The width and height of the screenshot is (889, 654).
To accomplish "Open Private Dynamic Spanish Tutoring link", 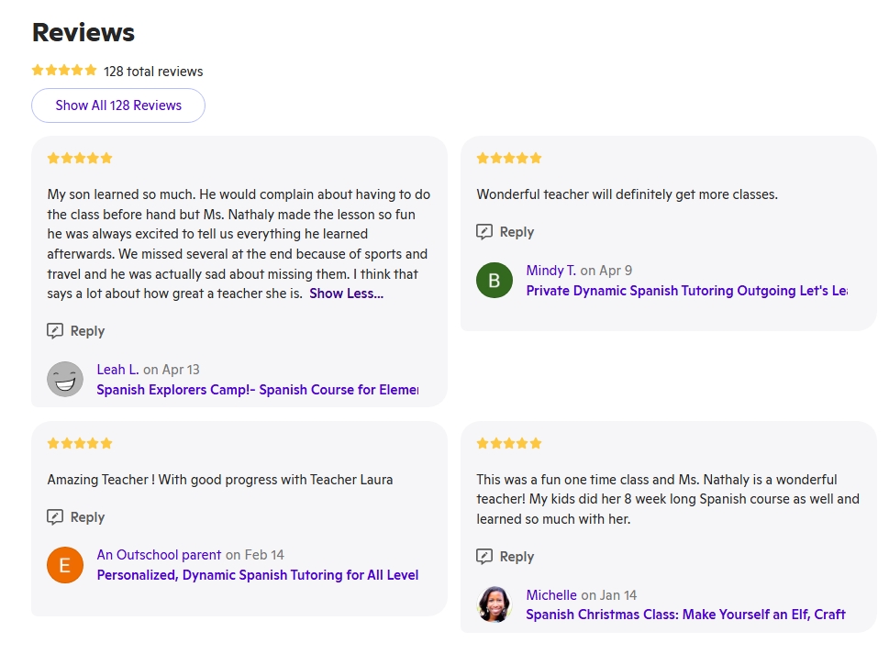I will tap(686, 291).
